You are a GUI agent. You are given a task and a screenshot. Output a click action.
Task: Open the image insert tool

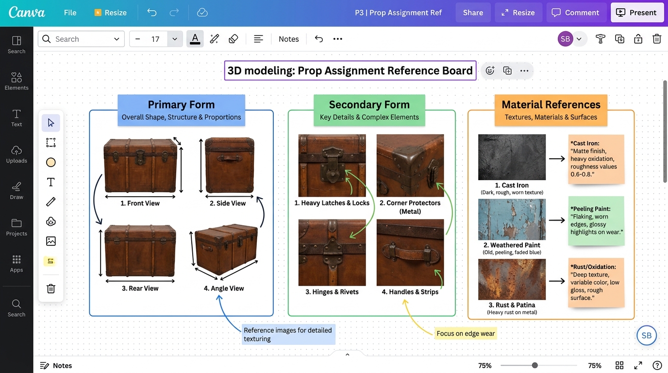click(51, 241)
